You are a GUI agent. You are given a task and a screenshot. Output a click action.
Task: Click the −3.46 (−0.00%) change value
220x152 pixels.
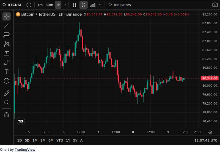[176, 14]
